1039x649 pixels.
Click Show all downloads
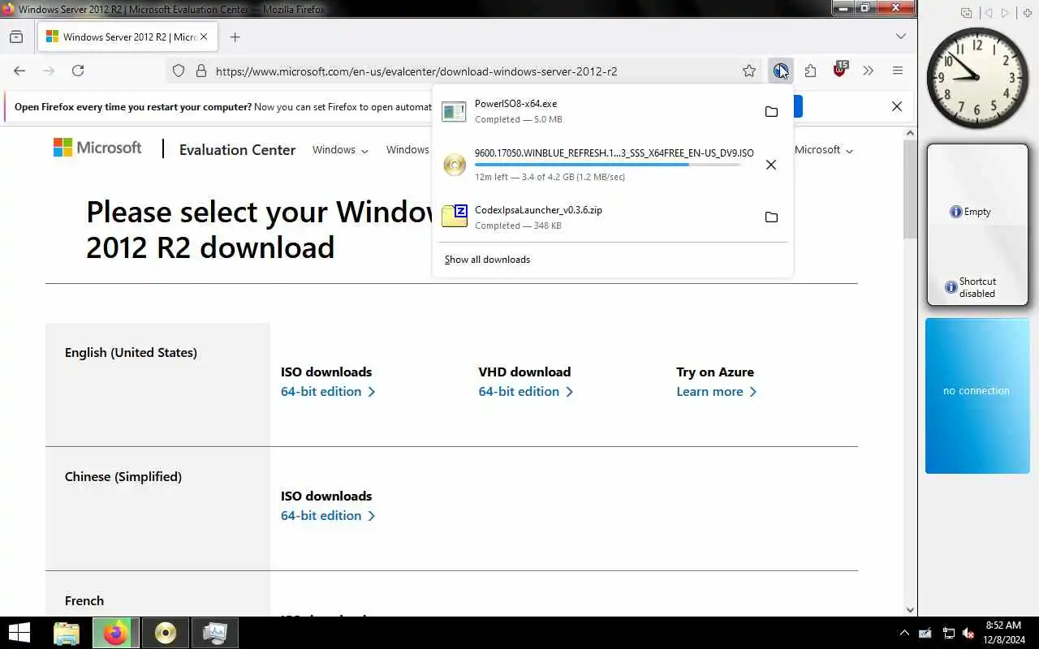pyautogui.click(x=487, y=260)
